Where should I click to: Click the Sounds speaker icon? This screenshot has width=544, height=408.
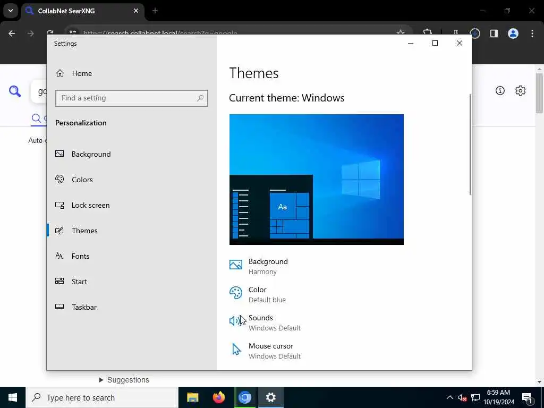tap(236, 321)
